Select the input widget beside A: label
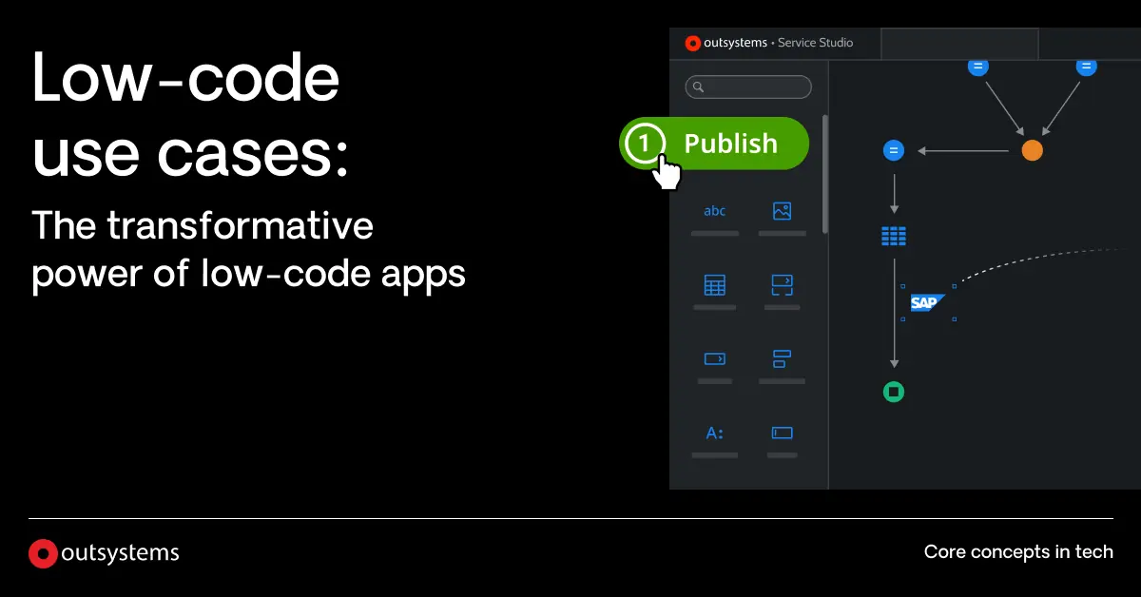The width and height of the screenshot is (1141, 597). (782, 433)
